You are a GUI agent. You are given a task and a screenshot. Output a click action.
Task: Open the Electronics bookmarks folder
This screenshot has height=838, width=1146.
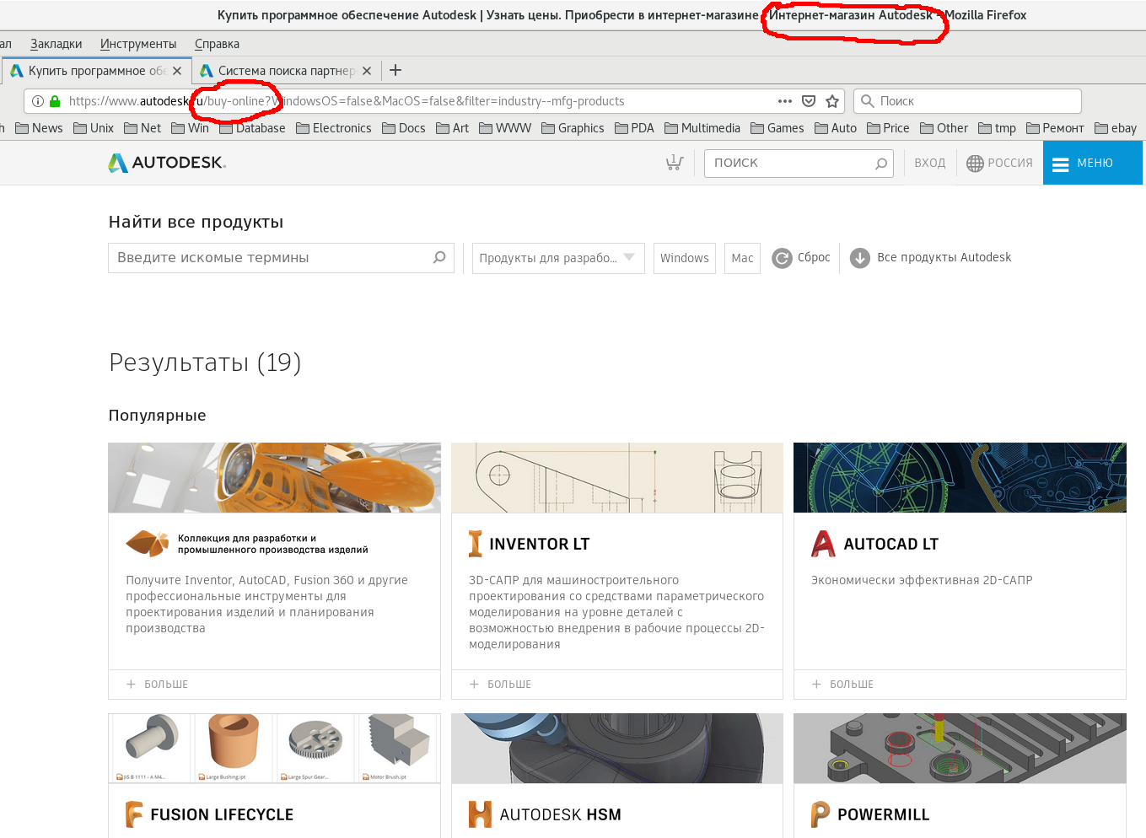pyautogui.click(x=334, y=128)
